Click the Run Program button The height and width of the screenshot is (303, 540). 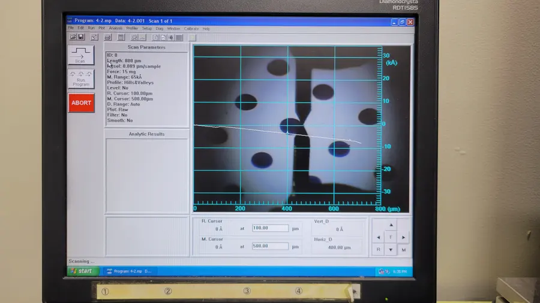click(x=81, y=79)
